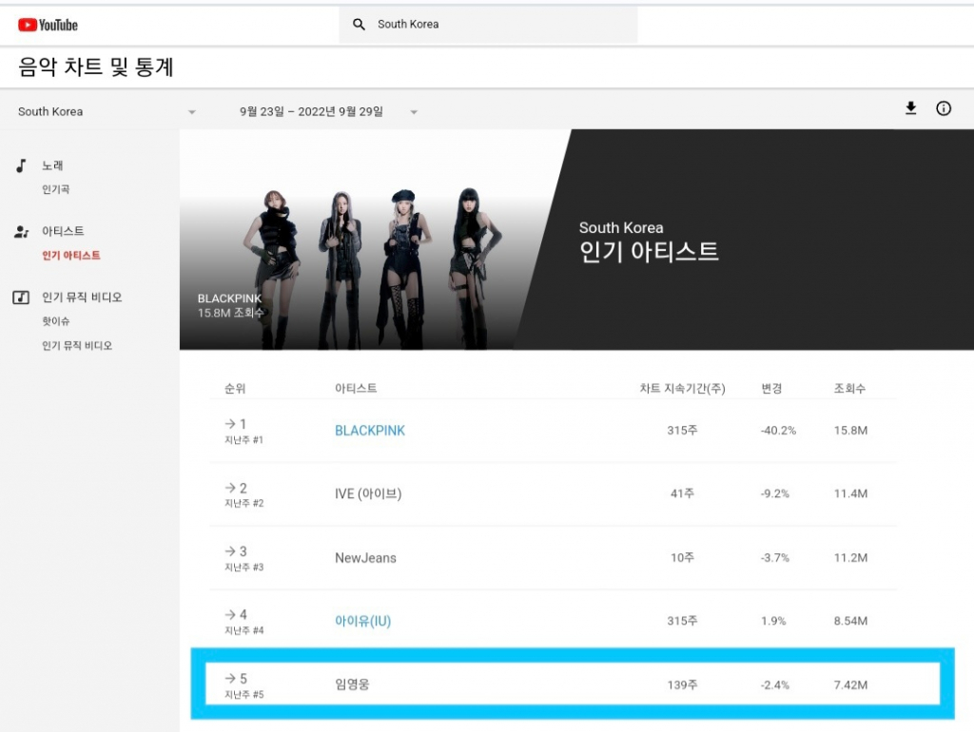Click the 아티스트 column header
The width and height of the screenshot is (974, 732).
pos(356,388)
